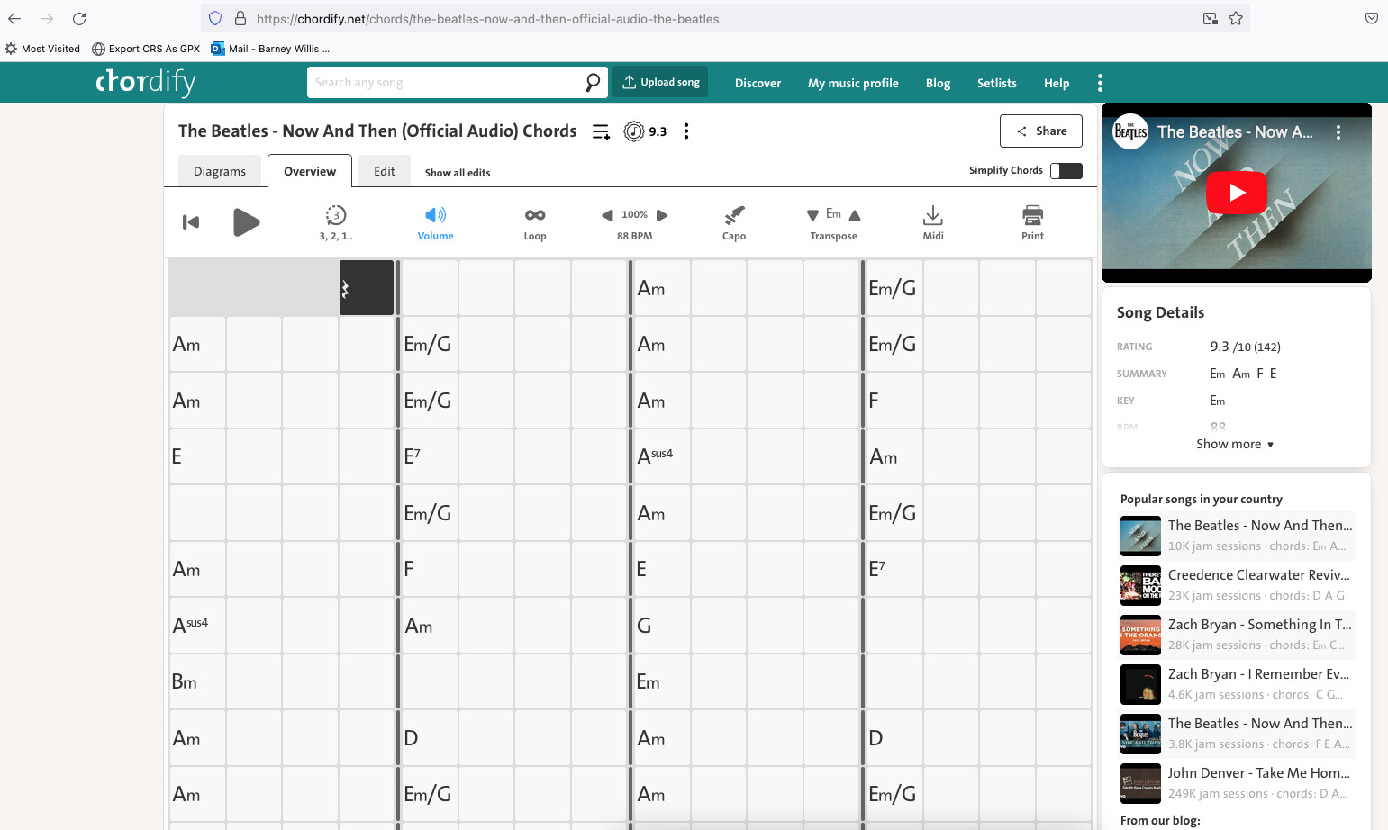Increase tempo with right arrow

(x=662, y=215)
